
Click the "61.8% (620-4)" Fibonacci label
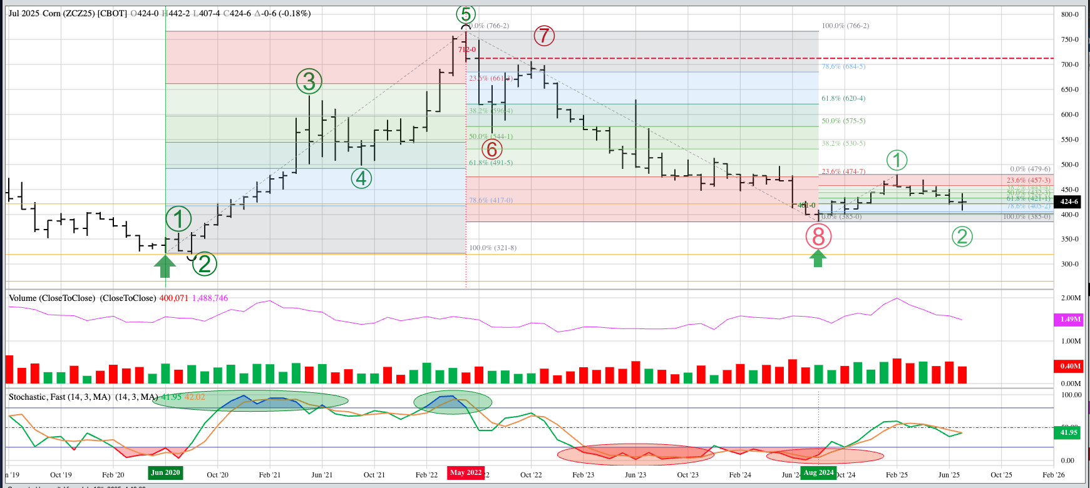tap(843, 98)
